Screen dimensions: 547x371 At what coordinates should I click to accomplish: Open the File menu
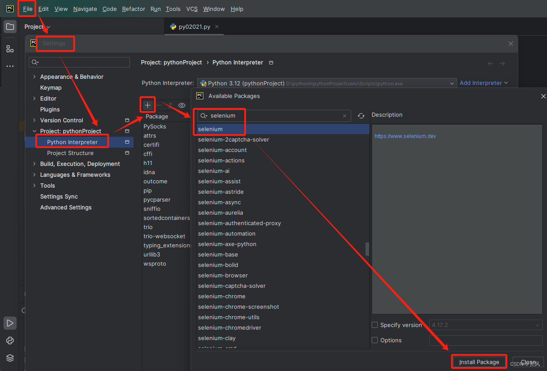point(28,9)
